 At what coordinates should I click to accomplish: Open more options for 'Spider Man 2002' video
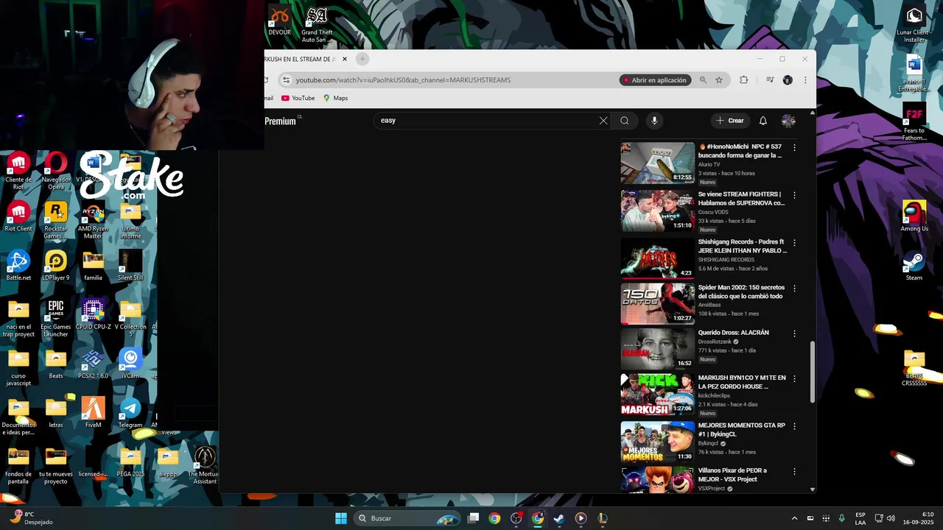click(x=794, y=289)
